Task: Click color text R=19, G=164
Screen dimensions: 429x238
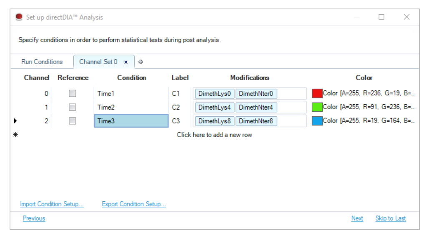Action: (x=369, y=120)
